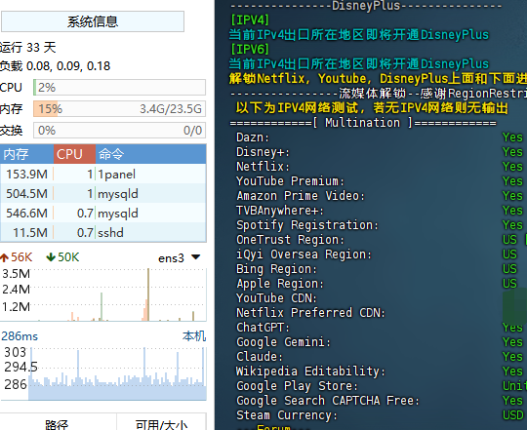Image resolution: width=527 pixels, height=430 pixels.
Task: Click the iQyi Oversea Region: line
Action: tap(304, 254)
